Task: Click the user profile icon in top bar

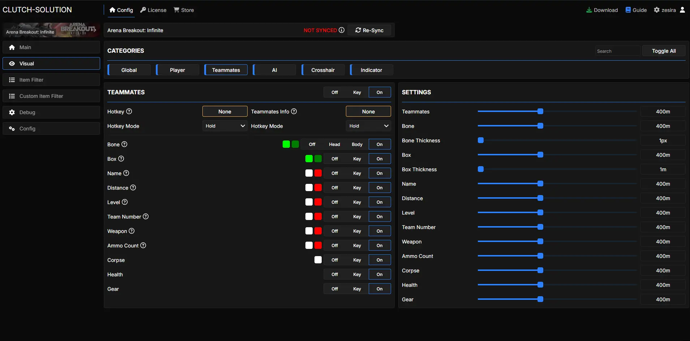Action: pos(682,10)
